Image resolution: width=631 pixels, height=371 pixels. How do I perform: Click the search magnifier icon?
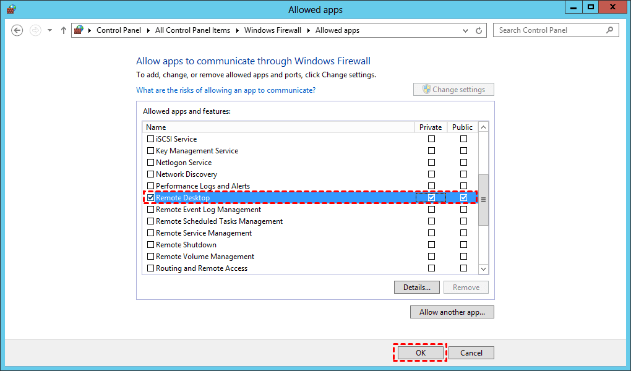(610, 30)
